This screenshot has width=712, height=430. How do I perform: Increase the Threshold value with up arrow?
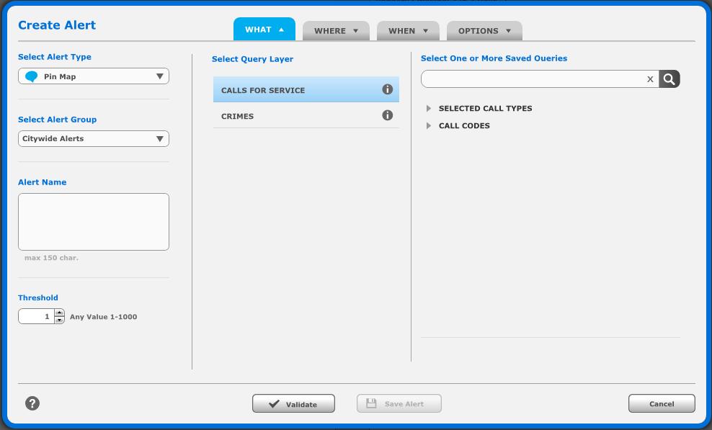pos(59,313)
